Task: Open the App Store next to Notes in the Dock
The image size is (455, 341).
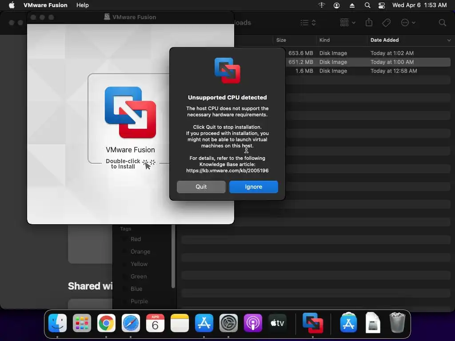Action: pyautogui.click(x=204, y=323)
